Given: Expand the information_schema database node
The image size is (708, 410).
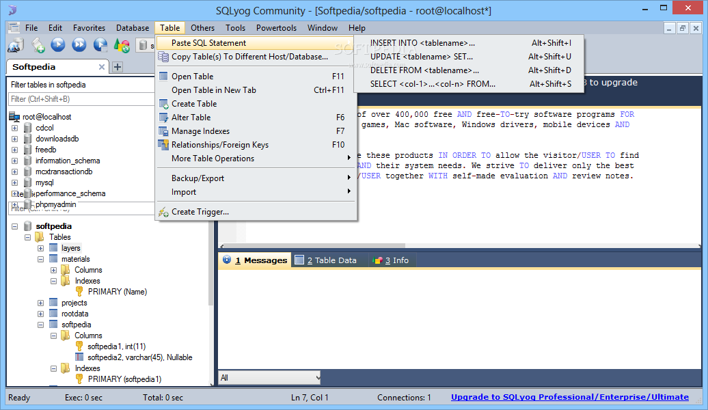Looking at the screenshot, I should [14, 161].
